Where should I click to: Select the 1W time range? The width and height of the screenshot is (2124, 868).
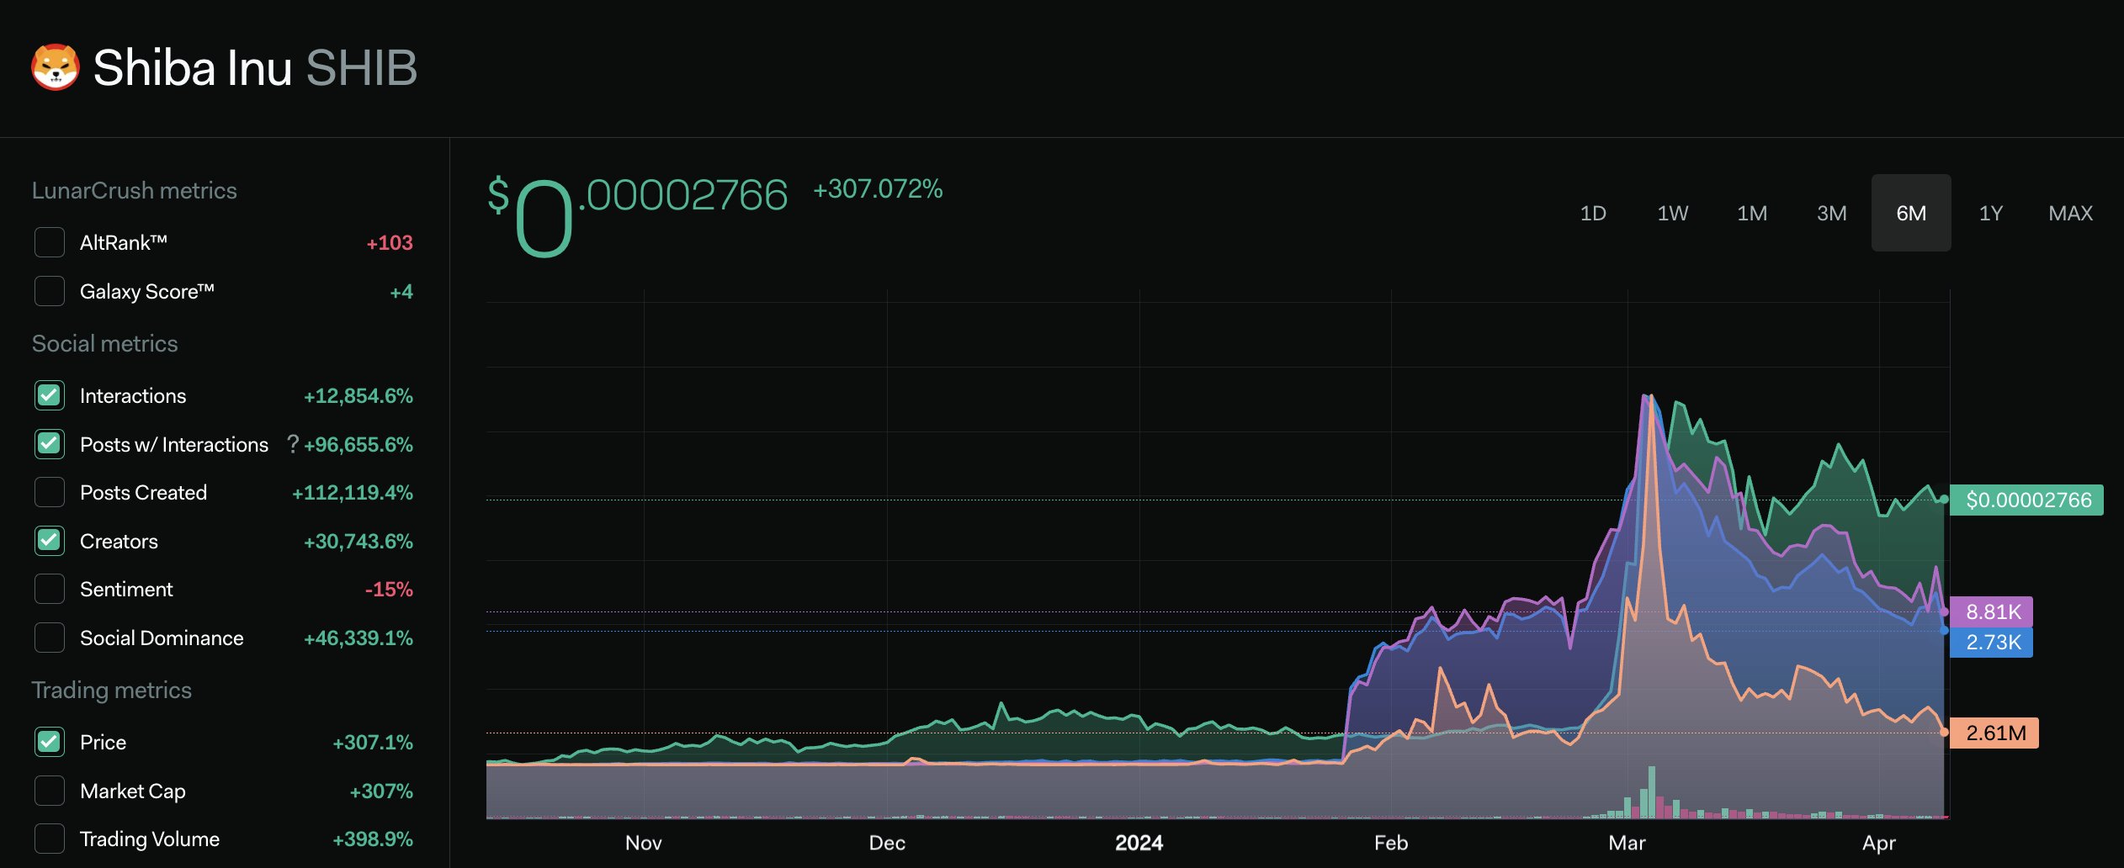tap(1672, 213)
